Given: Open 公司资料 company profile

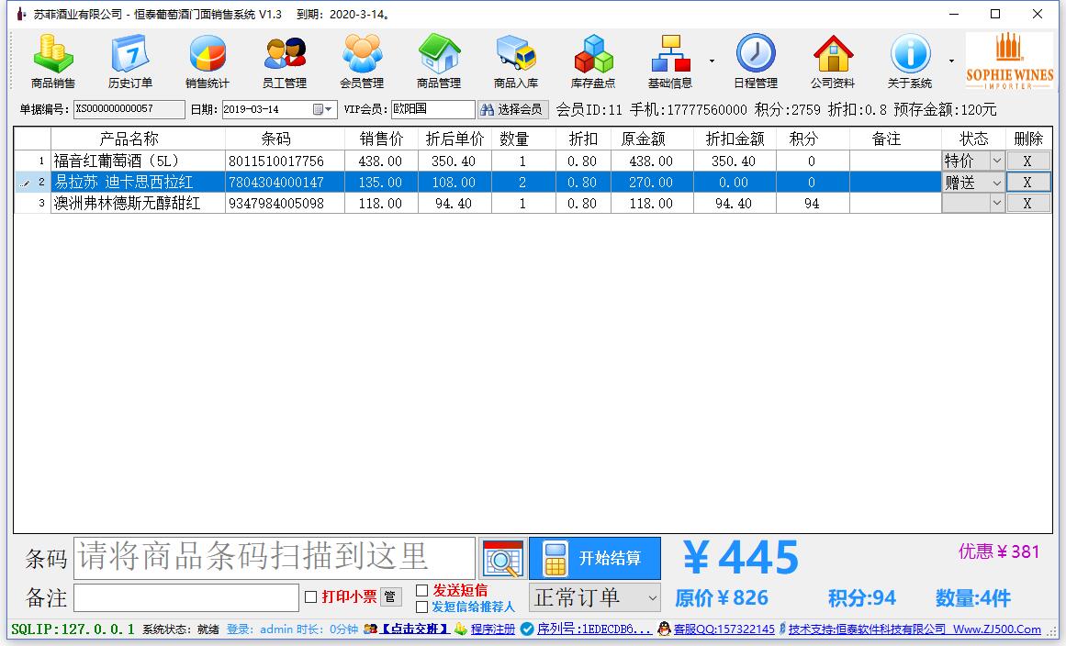Looking at the screenshot, I should point(833,61).
